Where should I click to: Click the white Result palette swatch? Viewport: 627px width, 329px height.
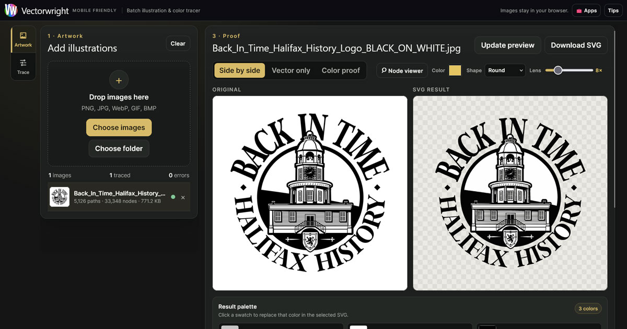point(358,327)
